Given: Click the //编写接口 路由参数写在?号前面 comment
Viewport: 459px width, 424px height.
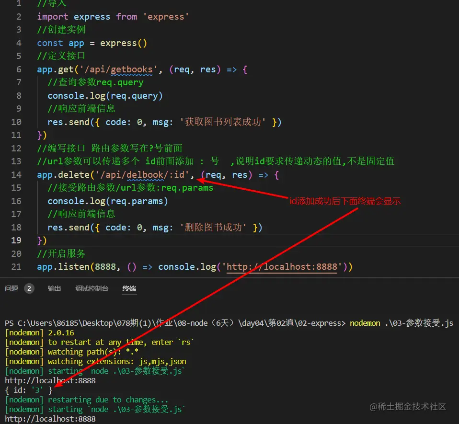Looking at the screenshot, I should [x=110, y=148].
